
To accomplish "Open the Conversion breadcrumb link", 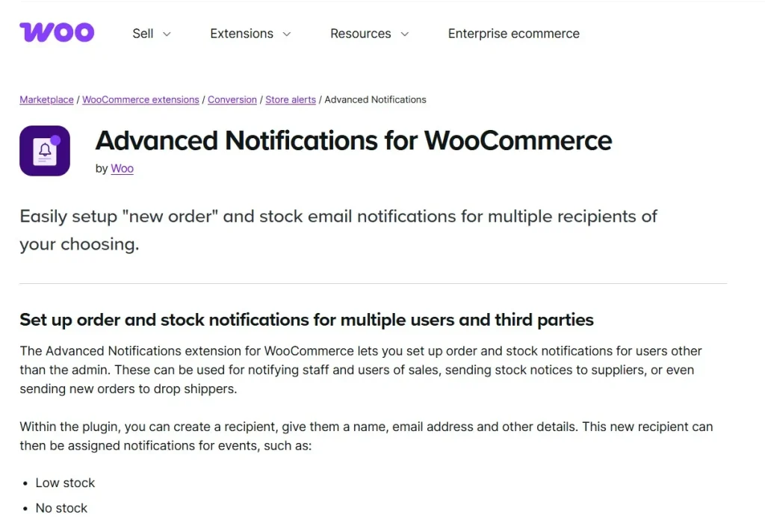I will pyautogui.click(x=232, y=99).
